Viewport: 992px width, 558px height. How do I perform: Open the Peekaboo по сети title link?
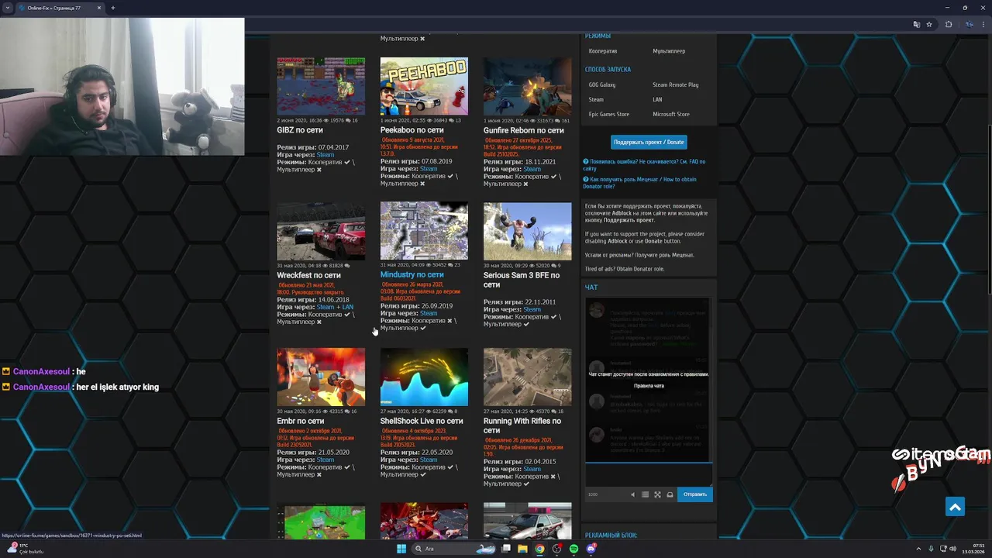point(412,130)
